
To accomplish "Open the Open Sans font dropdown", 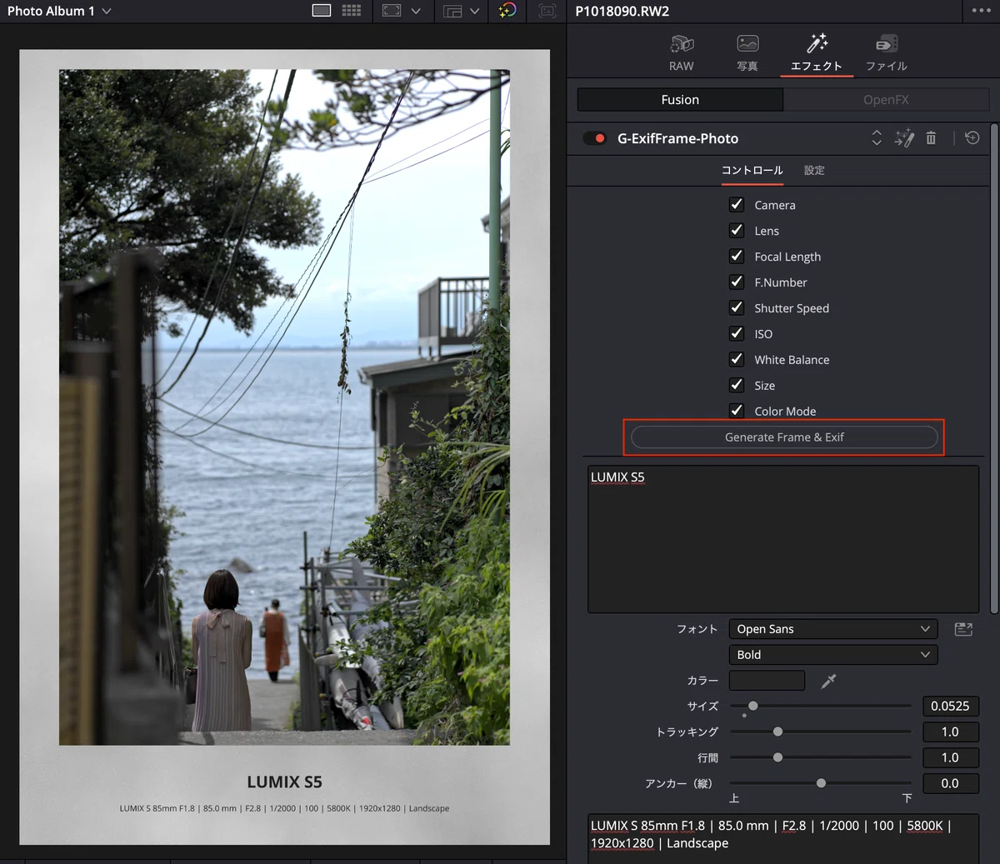I will tap(833, 629).
